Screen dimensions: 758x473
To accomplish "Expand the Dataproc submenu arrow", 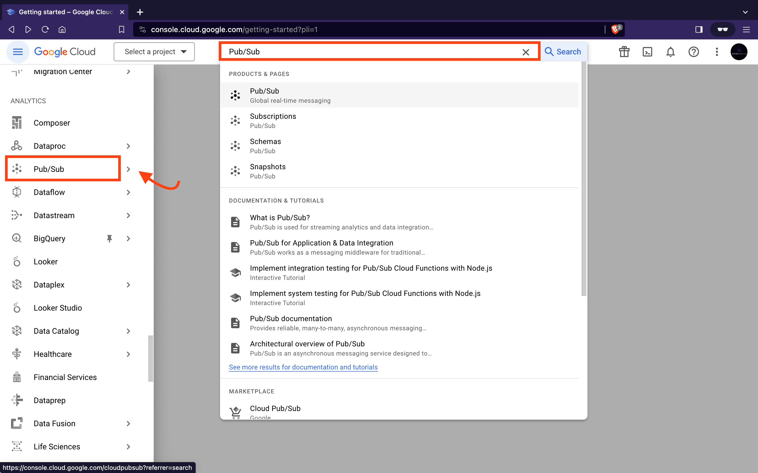I will [128, 146].
